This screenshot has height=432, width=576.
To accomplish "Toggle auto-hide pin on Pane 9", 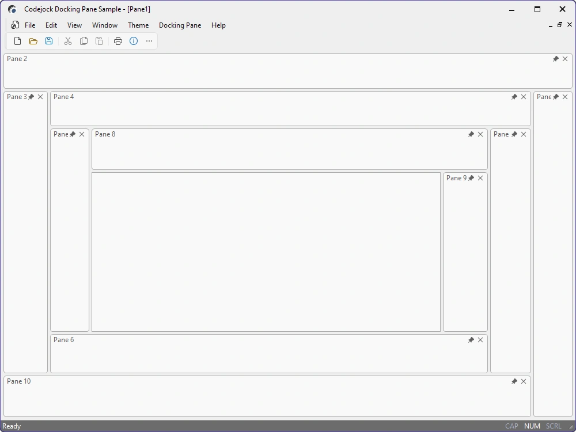I will point(471,178).
